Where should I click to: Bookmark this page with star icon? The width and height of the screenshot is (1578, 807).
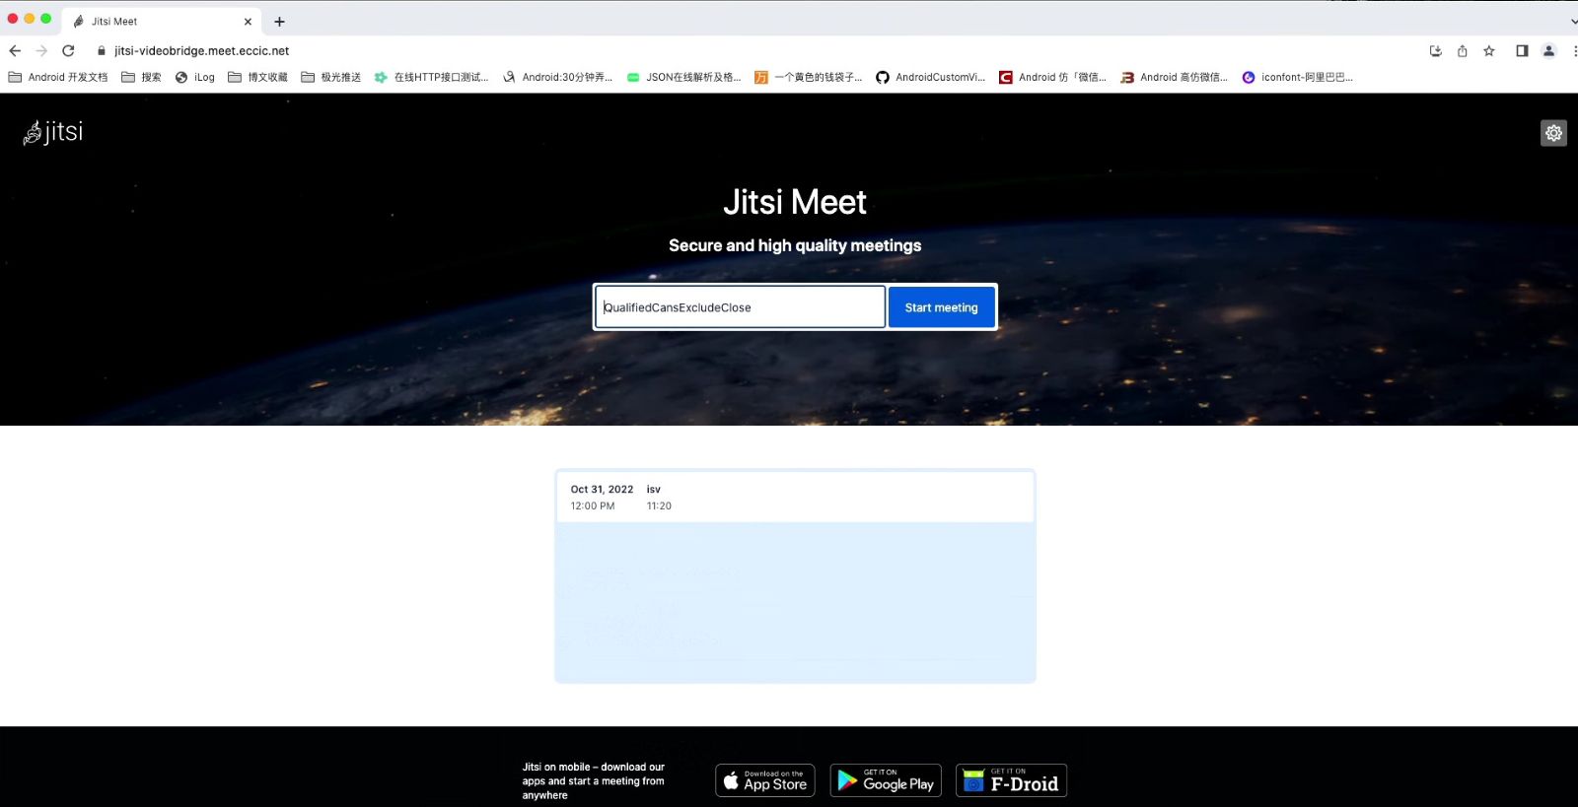click(1489, 50)
